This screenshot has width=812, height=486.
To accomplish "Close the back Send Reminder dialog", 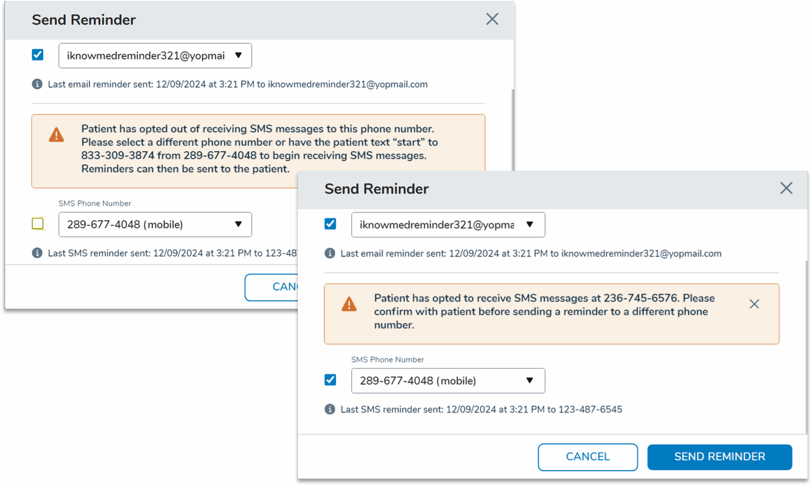I will [492, 19].
